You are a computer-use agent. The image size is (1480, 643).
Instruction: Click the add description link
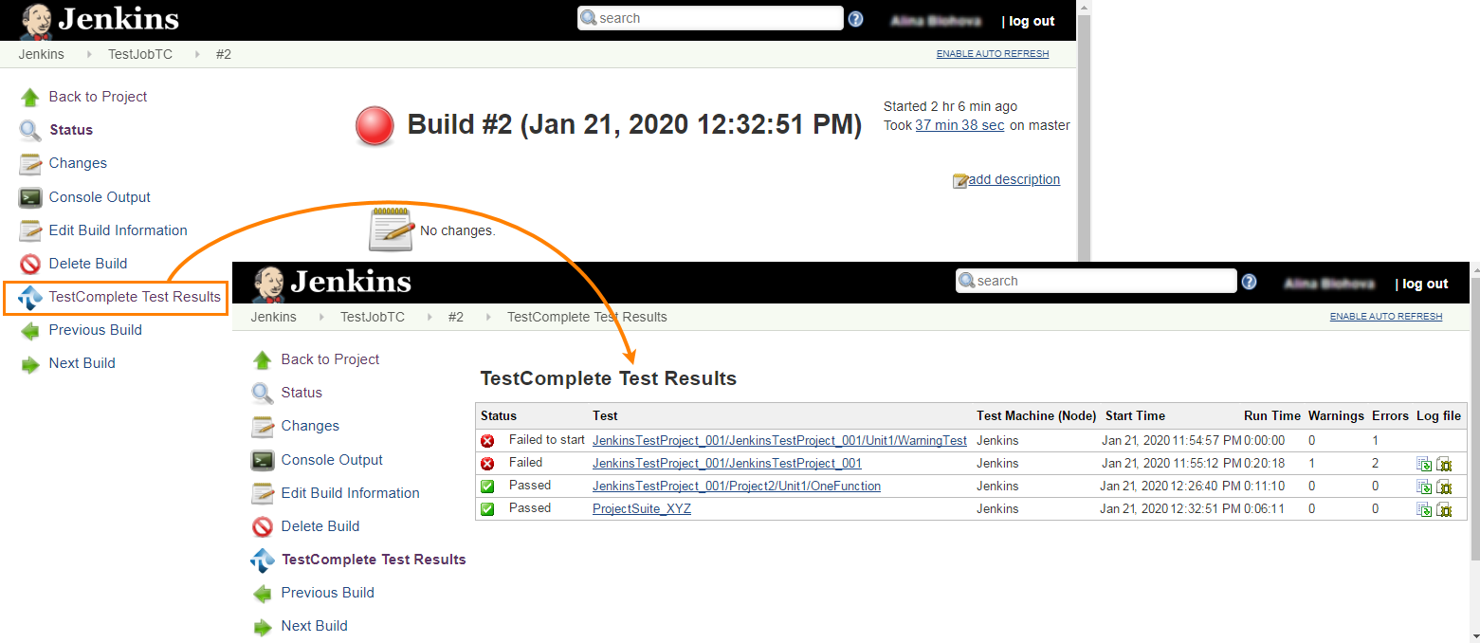(x=1014, y=179)
